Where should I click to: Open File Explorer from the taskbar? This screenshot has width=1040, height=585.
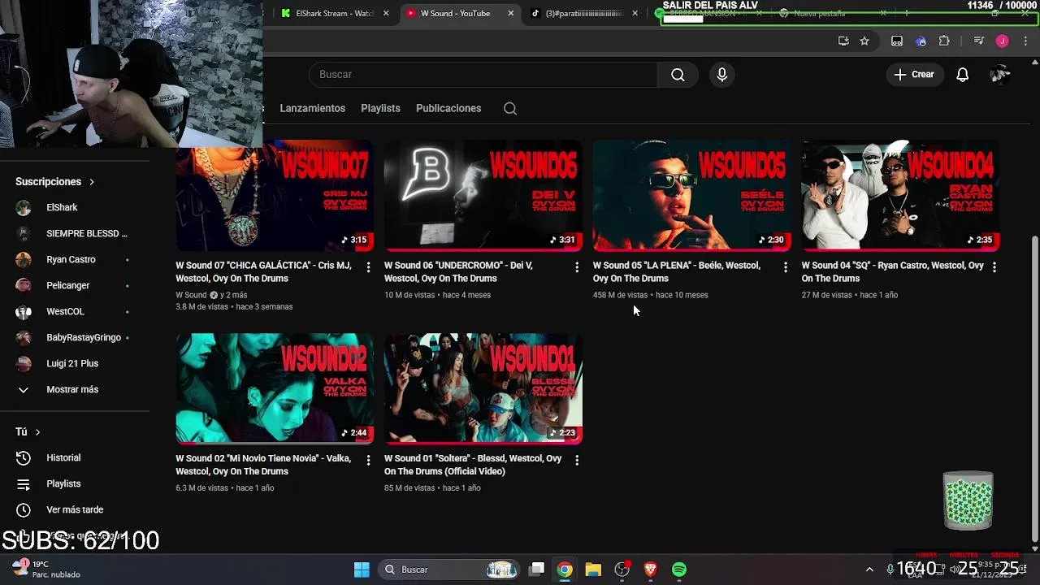[593, 570]
